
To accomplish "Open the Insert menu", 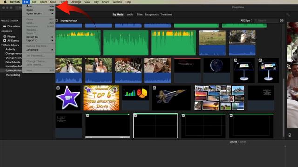I will click(x=43, y=2).
